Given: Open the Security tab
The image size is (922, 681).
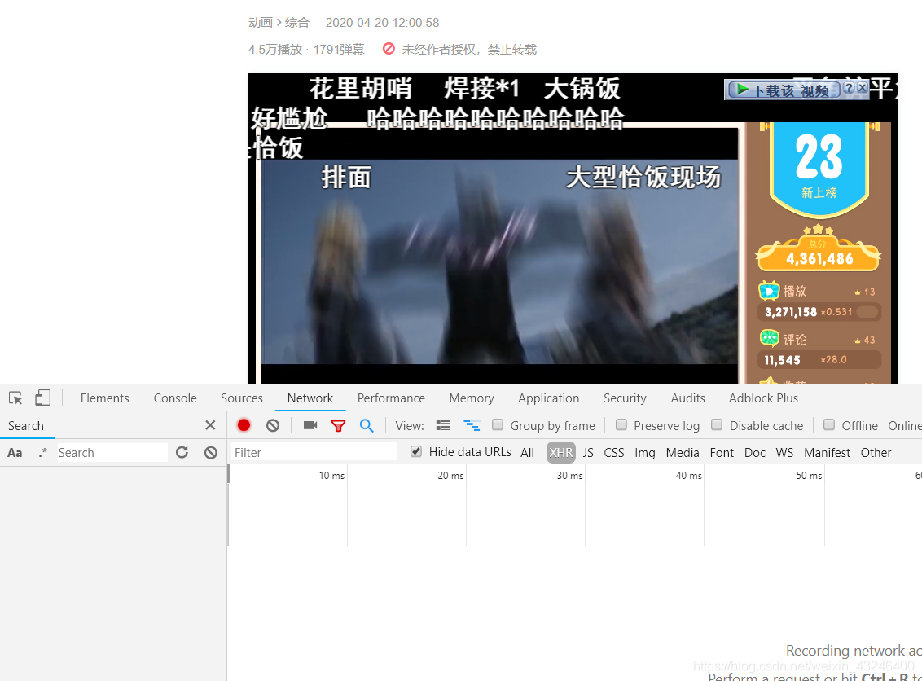Looking at the screenshot, I should coord(625,398).
